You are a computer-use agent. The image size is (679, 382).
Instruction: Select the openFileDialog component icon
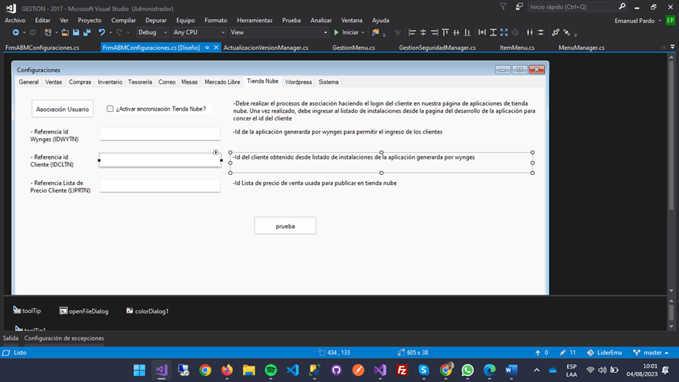point(64,311)
